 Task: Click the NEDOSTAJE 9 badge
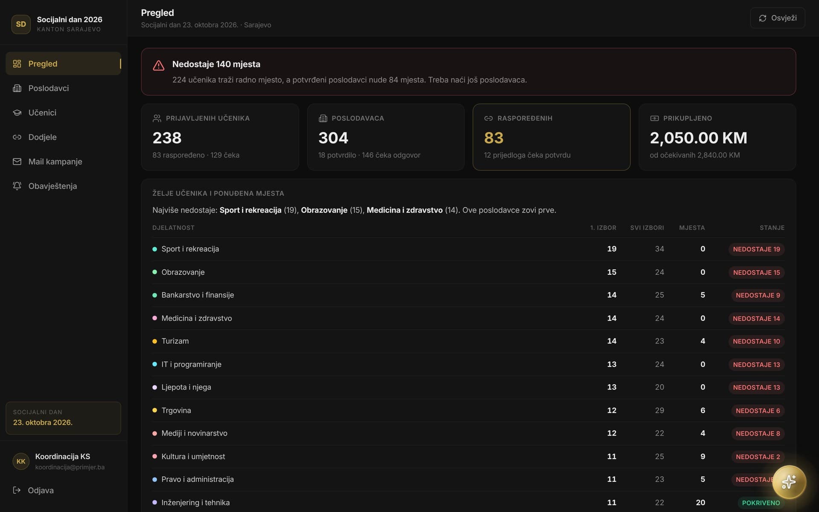click(758, 295)
